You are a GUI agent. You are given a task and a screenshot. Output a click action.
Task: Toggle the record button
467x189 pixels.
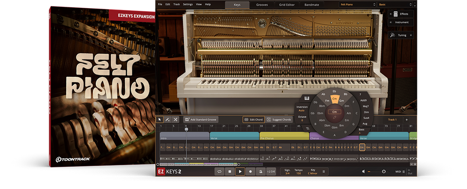pos(250,171)
